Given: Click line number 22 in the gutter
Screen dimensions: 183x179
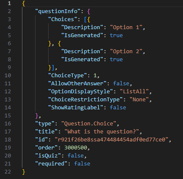Looking at the screenshot, I should pos(8,172).
